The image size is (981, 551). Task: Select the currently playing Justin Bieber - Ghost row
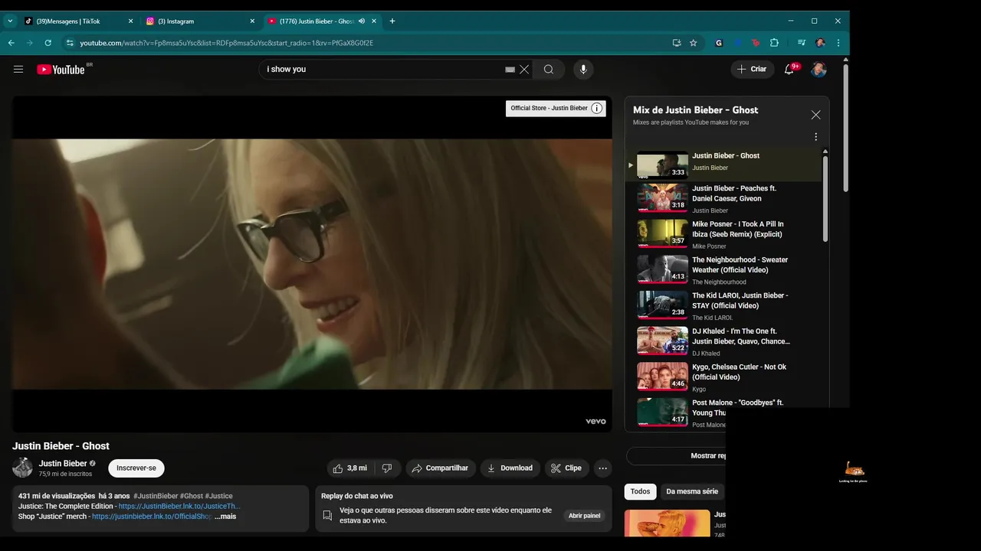tap(724, 164)
